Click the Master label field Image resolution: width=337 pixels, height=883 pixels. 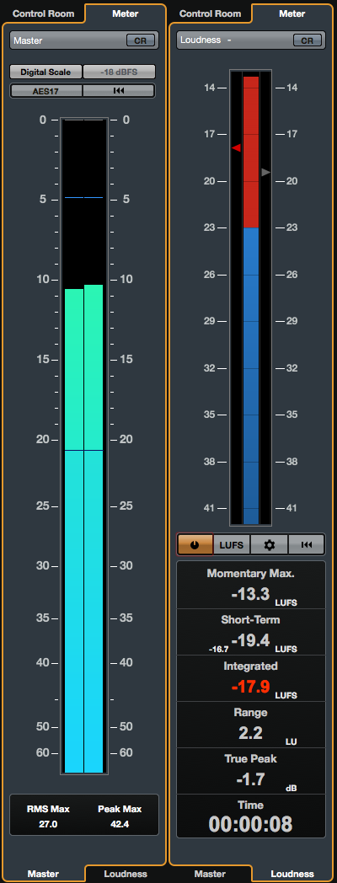tap(84, 40)
